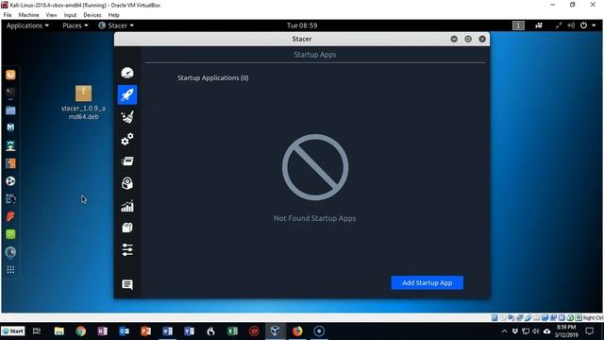Click the Add Startup App button

[x=428, y=282]
